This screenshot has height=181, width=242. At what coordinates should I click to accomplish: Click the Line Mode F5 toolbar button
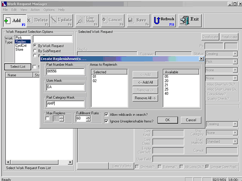coord(87,20)
